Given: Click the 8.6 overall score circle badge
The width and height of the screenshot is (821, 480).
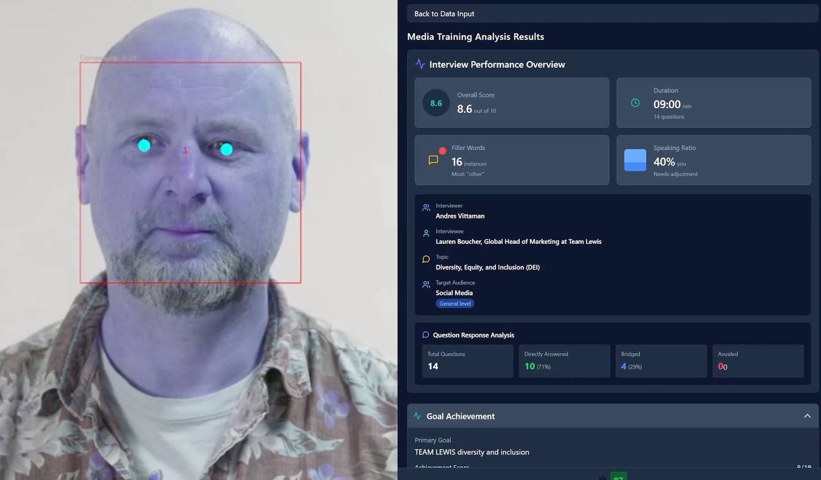Looking at the screenshot, I should point(436,103).
